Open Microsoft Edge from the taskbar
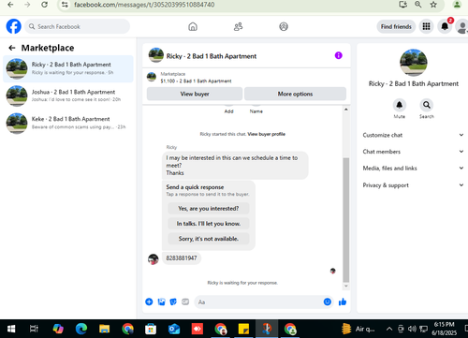 (x=81, y=329)
